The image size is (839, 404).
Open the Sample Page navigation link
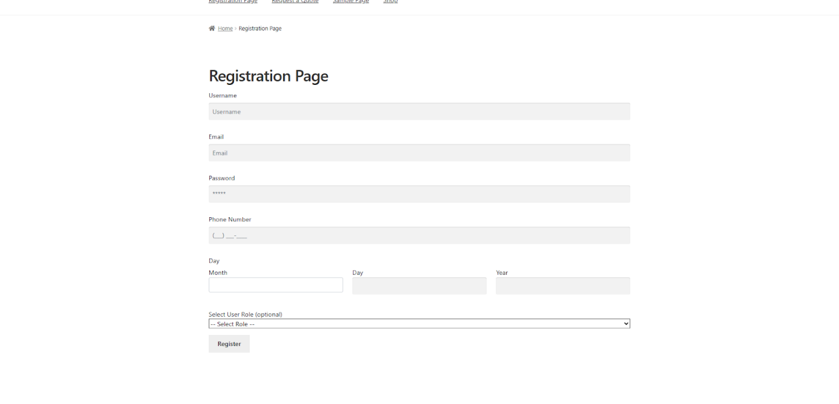(351, 1)
